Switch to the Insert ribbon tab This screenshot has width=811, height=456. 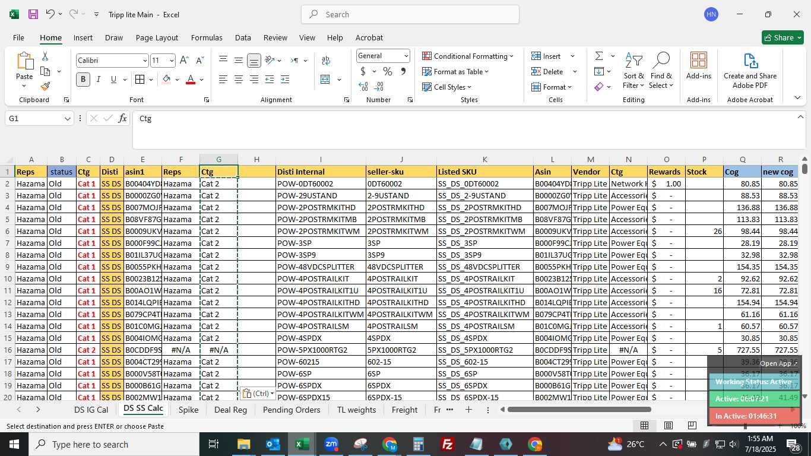(x=83, y=37)
